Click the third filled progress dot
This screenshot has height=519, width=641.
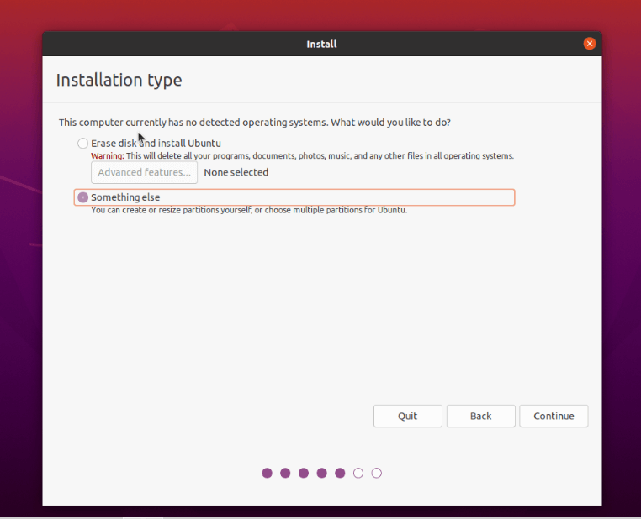coord(304,473)
